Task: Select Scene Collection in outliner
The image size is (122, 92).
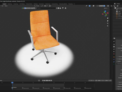Action: (118, 8)
